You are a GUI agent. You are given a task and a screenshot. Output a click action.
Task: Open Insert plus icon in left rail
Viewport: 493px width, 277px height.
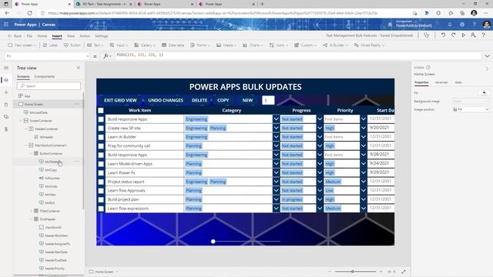click(x=6, y=92)
